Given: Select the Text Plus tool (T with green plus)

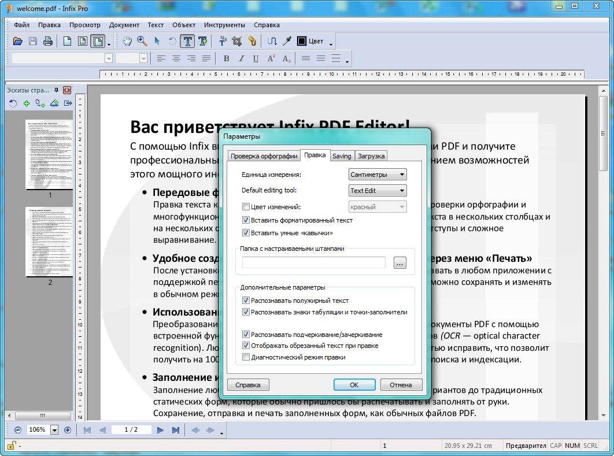Looking at the screenshot, I should (202, 41).
